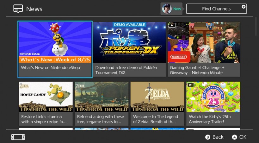Open Befriend a dog article
This screenshot has height=143, width=259.
tap(102, 104)
